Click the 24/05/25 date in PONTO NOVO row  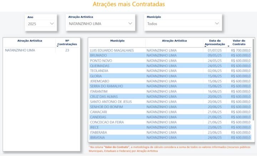coord(215,61)
